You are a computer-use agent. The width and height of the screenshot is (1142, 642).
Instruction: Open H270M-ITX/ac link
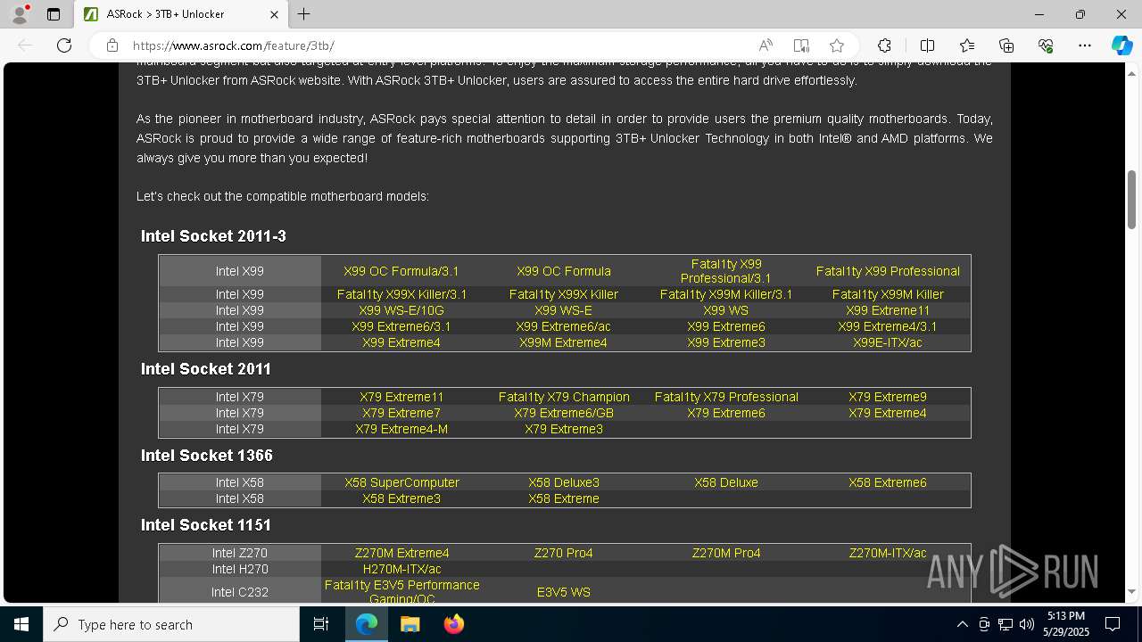coord(401,569)
